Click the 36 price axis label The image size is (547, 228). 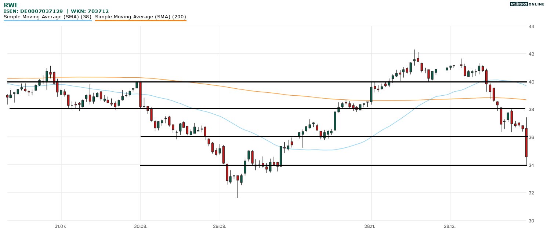pyautogui.click(x=531, y=137)
